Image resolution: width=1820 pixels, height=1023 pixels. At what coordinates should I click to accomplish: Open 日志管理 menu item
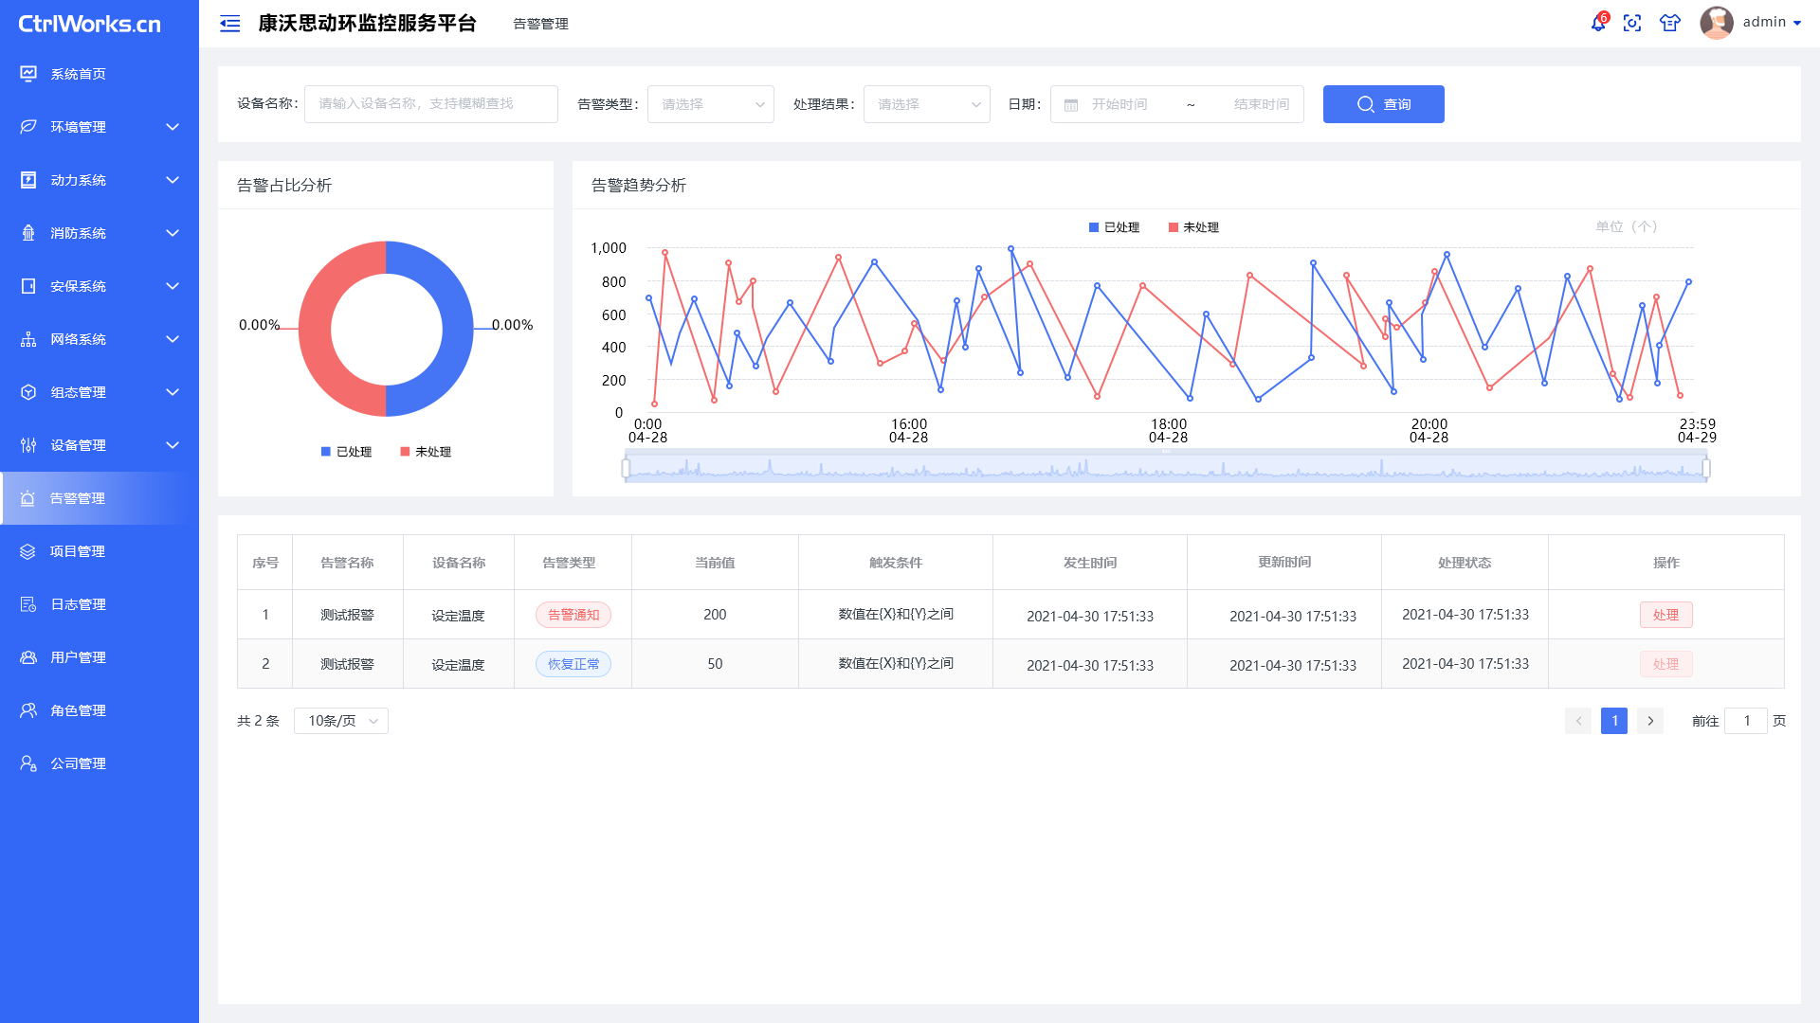pyautogui.click(x=100, y=604)
